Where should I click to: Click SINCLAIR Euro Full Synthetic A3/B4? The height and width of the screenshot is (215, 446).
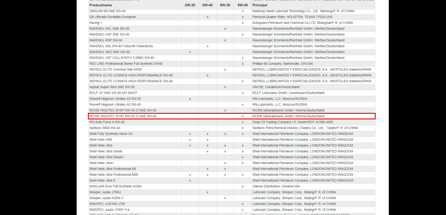115,186
